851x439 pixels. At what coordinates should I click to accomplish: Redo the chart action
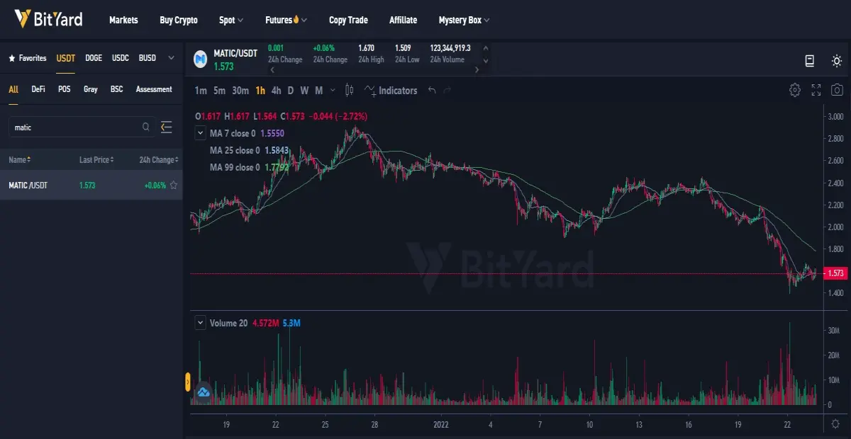pyautogui.click(x=447, y=91)
